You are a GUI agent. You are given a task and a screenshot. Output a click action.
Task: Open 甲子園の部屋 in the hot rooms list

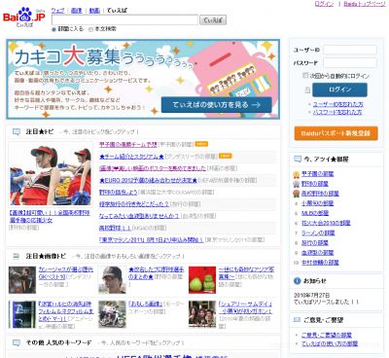tap(318, 174)
